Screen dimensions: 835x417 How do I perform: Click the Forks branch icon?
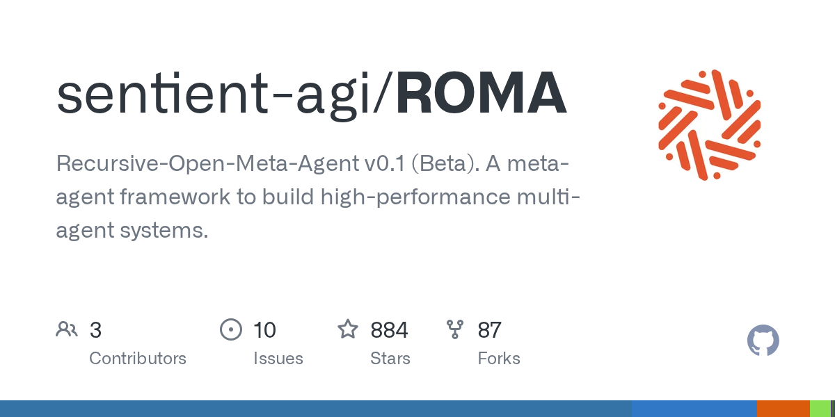pyautogui.click(x=455, y=329)
